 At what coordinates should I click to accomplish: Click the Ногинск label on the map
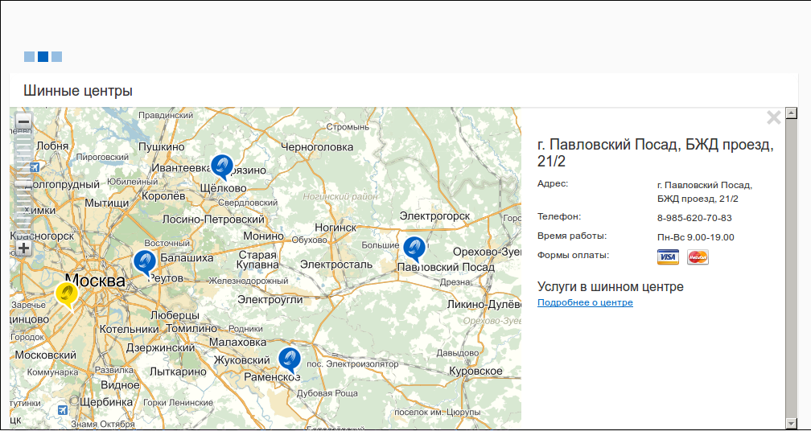pyautogui.click(x=336, y=228)
